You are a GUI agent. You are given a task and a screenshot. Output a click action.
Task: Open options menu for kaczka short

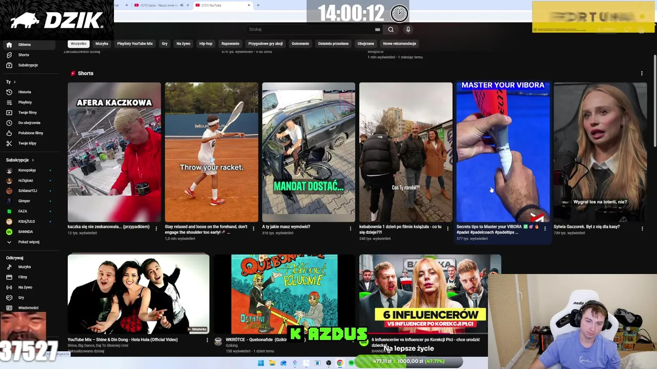[x=156, y=229]
